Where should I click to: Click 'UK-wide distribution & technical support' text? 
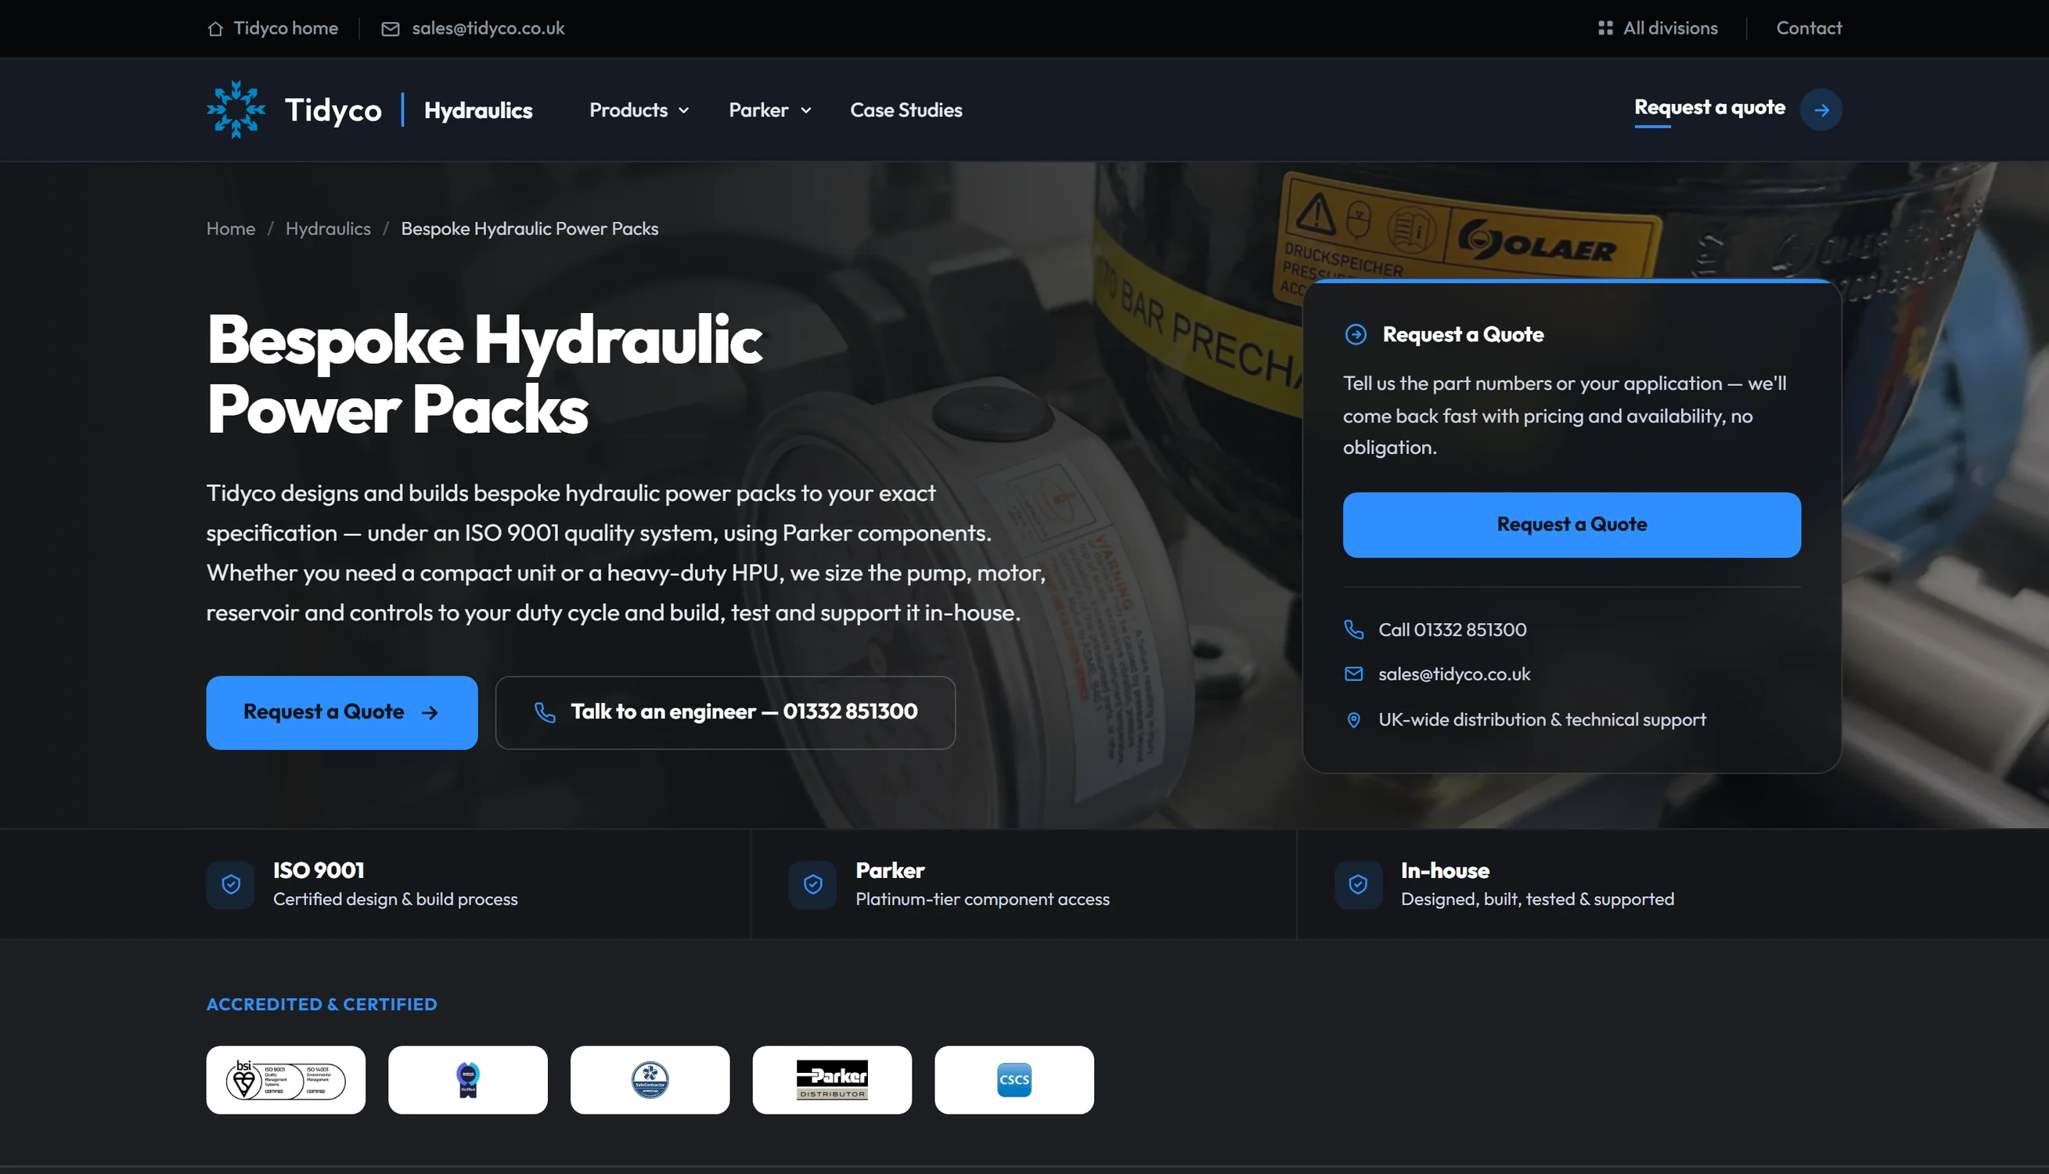tap(1542, 720)
